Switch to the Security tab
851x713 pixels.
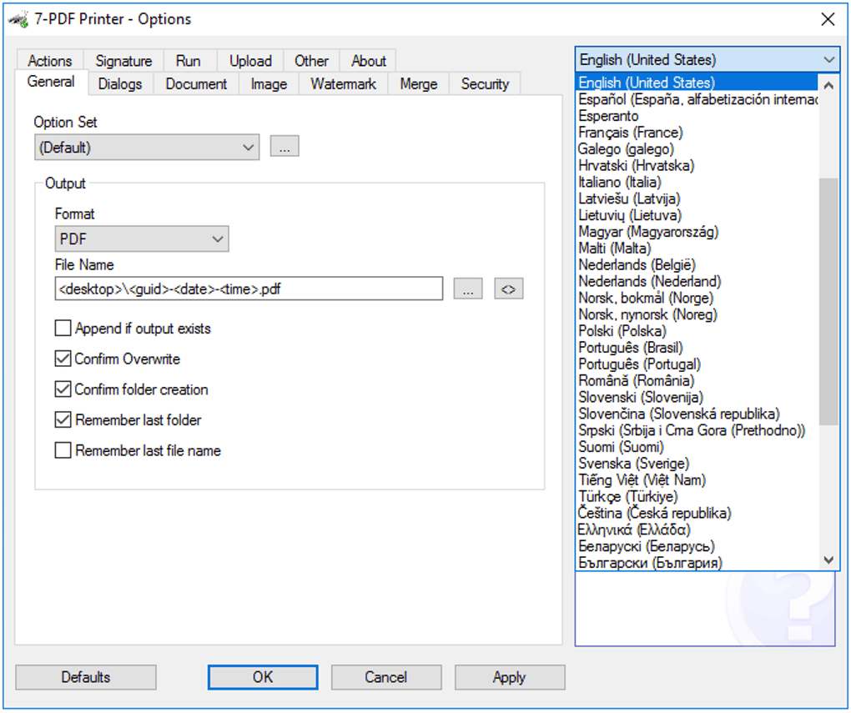tap(485, 84)
